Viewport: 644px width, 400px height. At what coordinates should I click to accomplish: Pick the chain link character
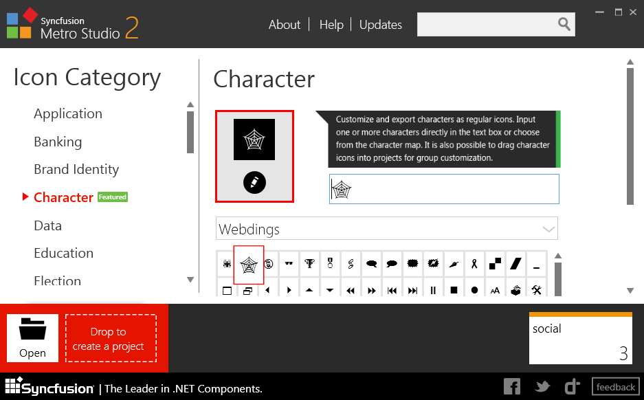pyautogui.click(x=351, y=264)
